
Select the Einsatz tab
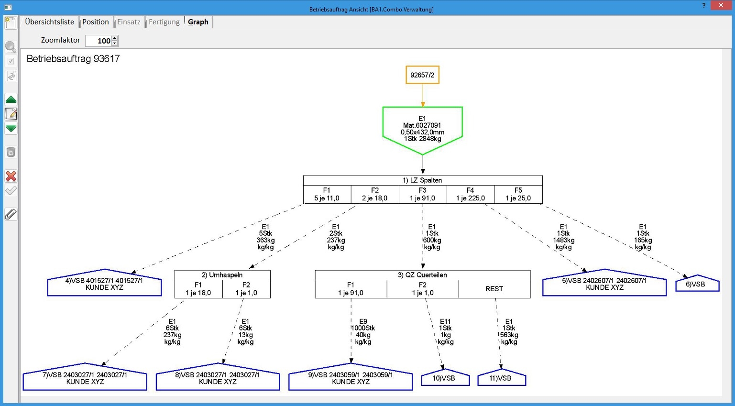(x=129, y=22)
